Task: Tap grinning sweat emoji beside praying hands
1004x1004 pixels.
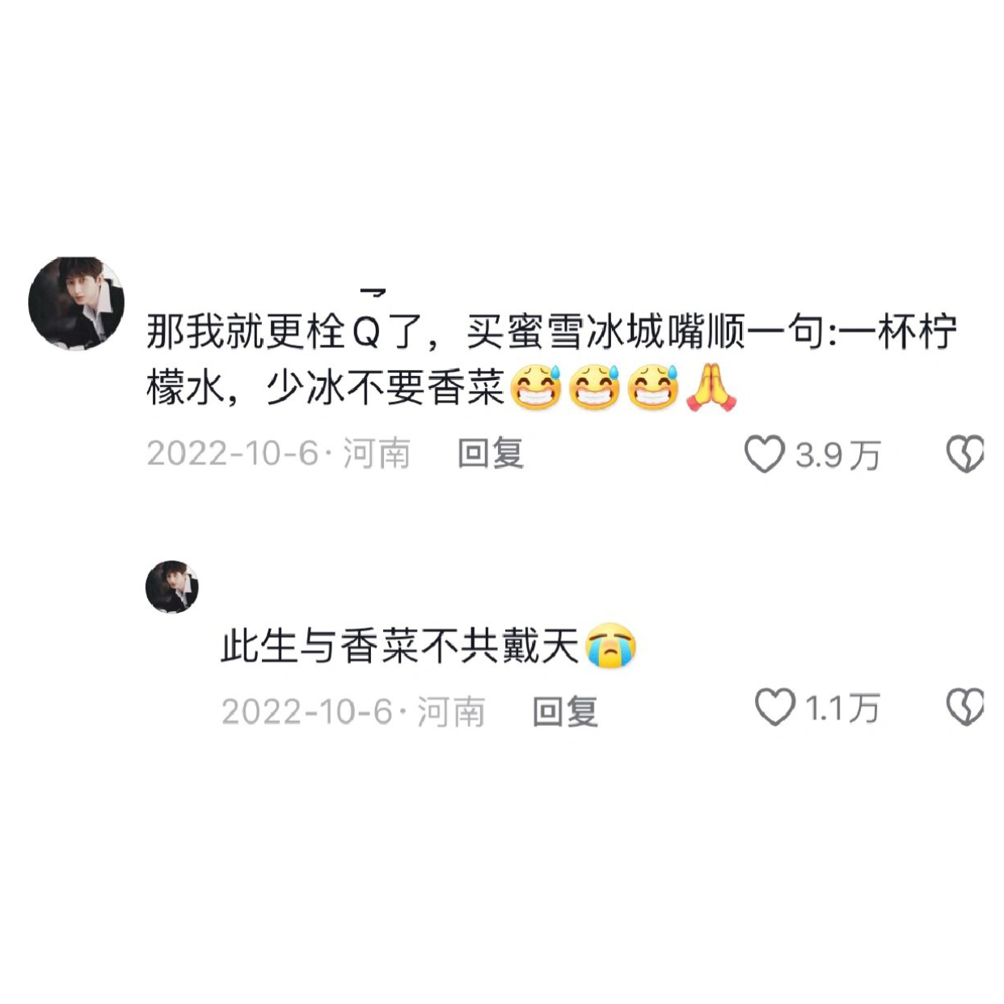Action: 653,388
